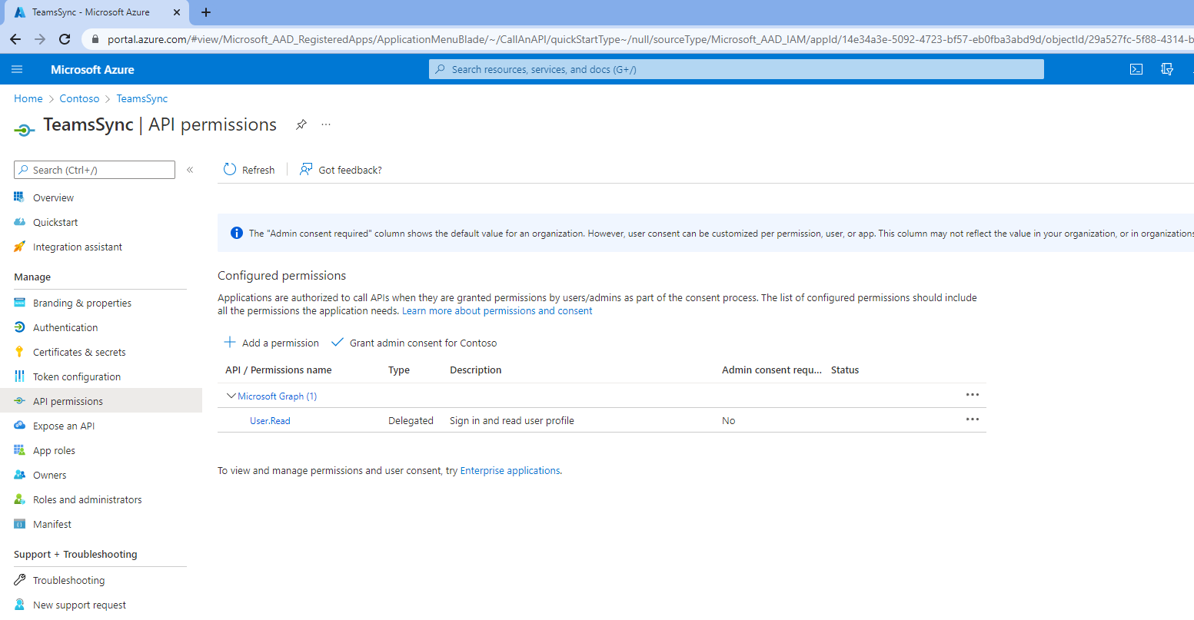Click the Authentication icon in sidebar

point(19,327)
